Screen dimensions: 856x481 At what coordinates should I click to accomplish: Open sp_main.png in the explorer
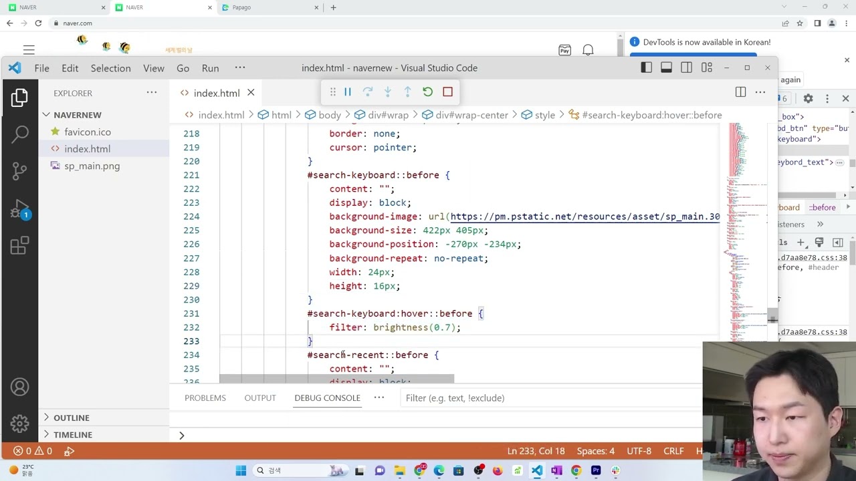click(x=92, y=166)
